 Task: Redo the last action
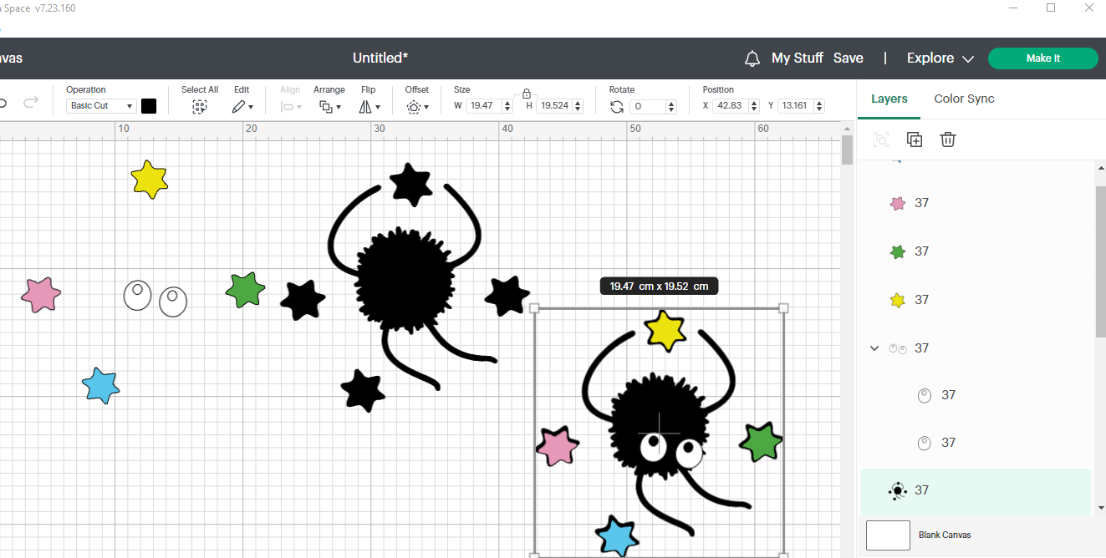[31, 102]
